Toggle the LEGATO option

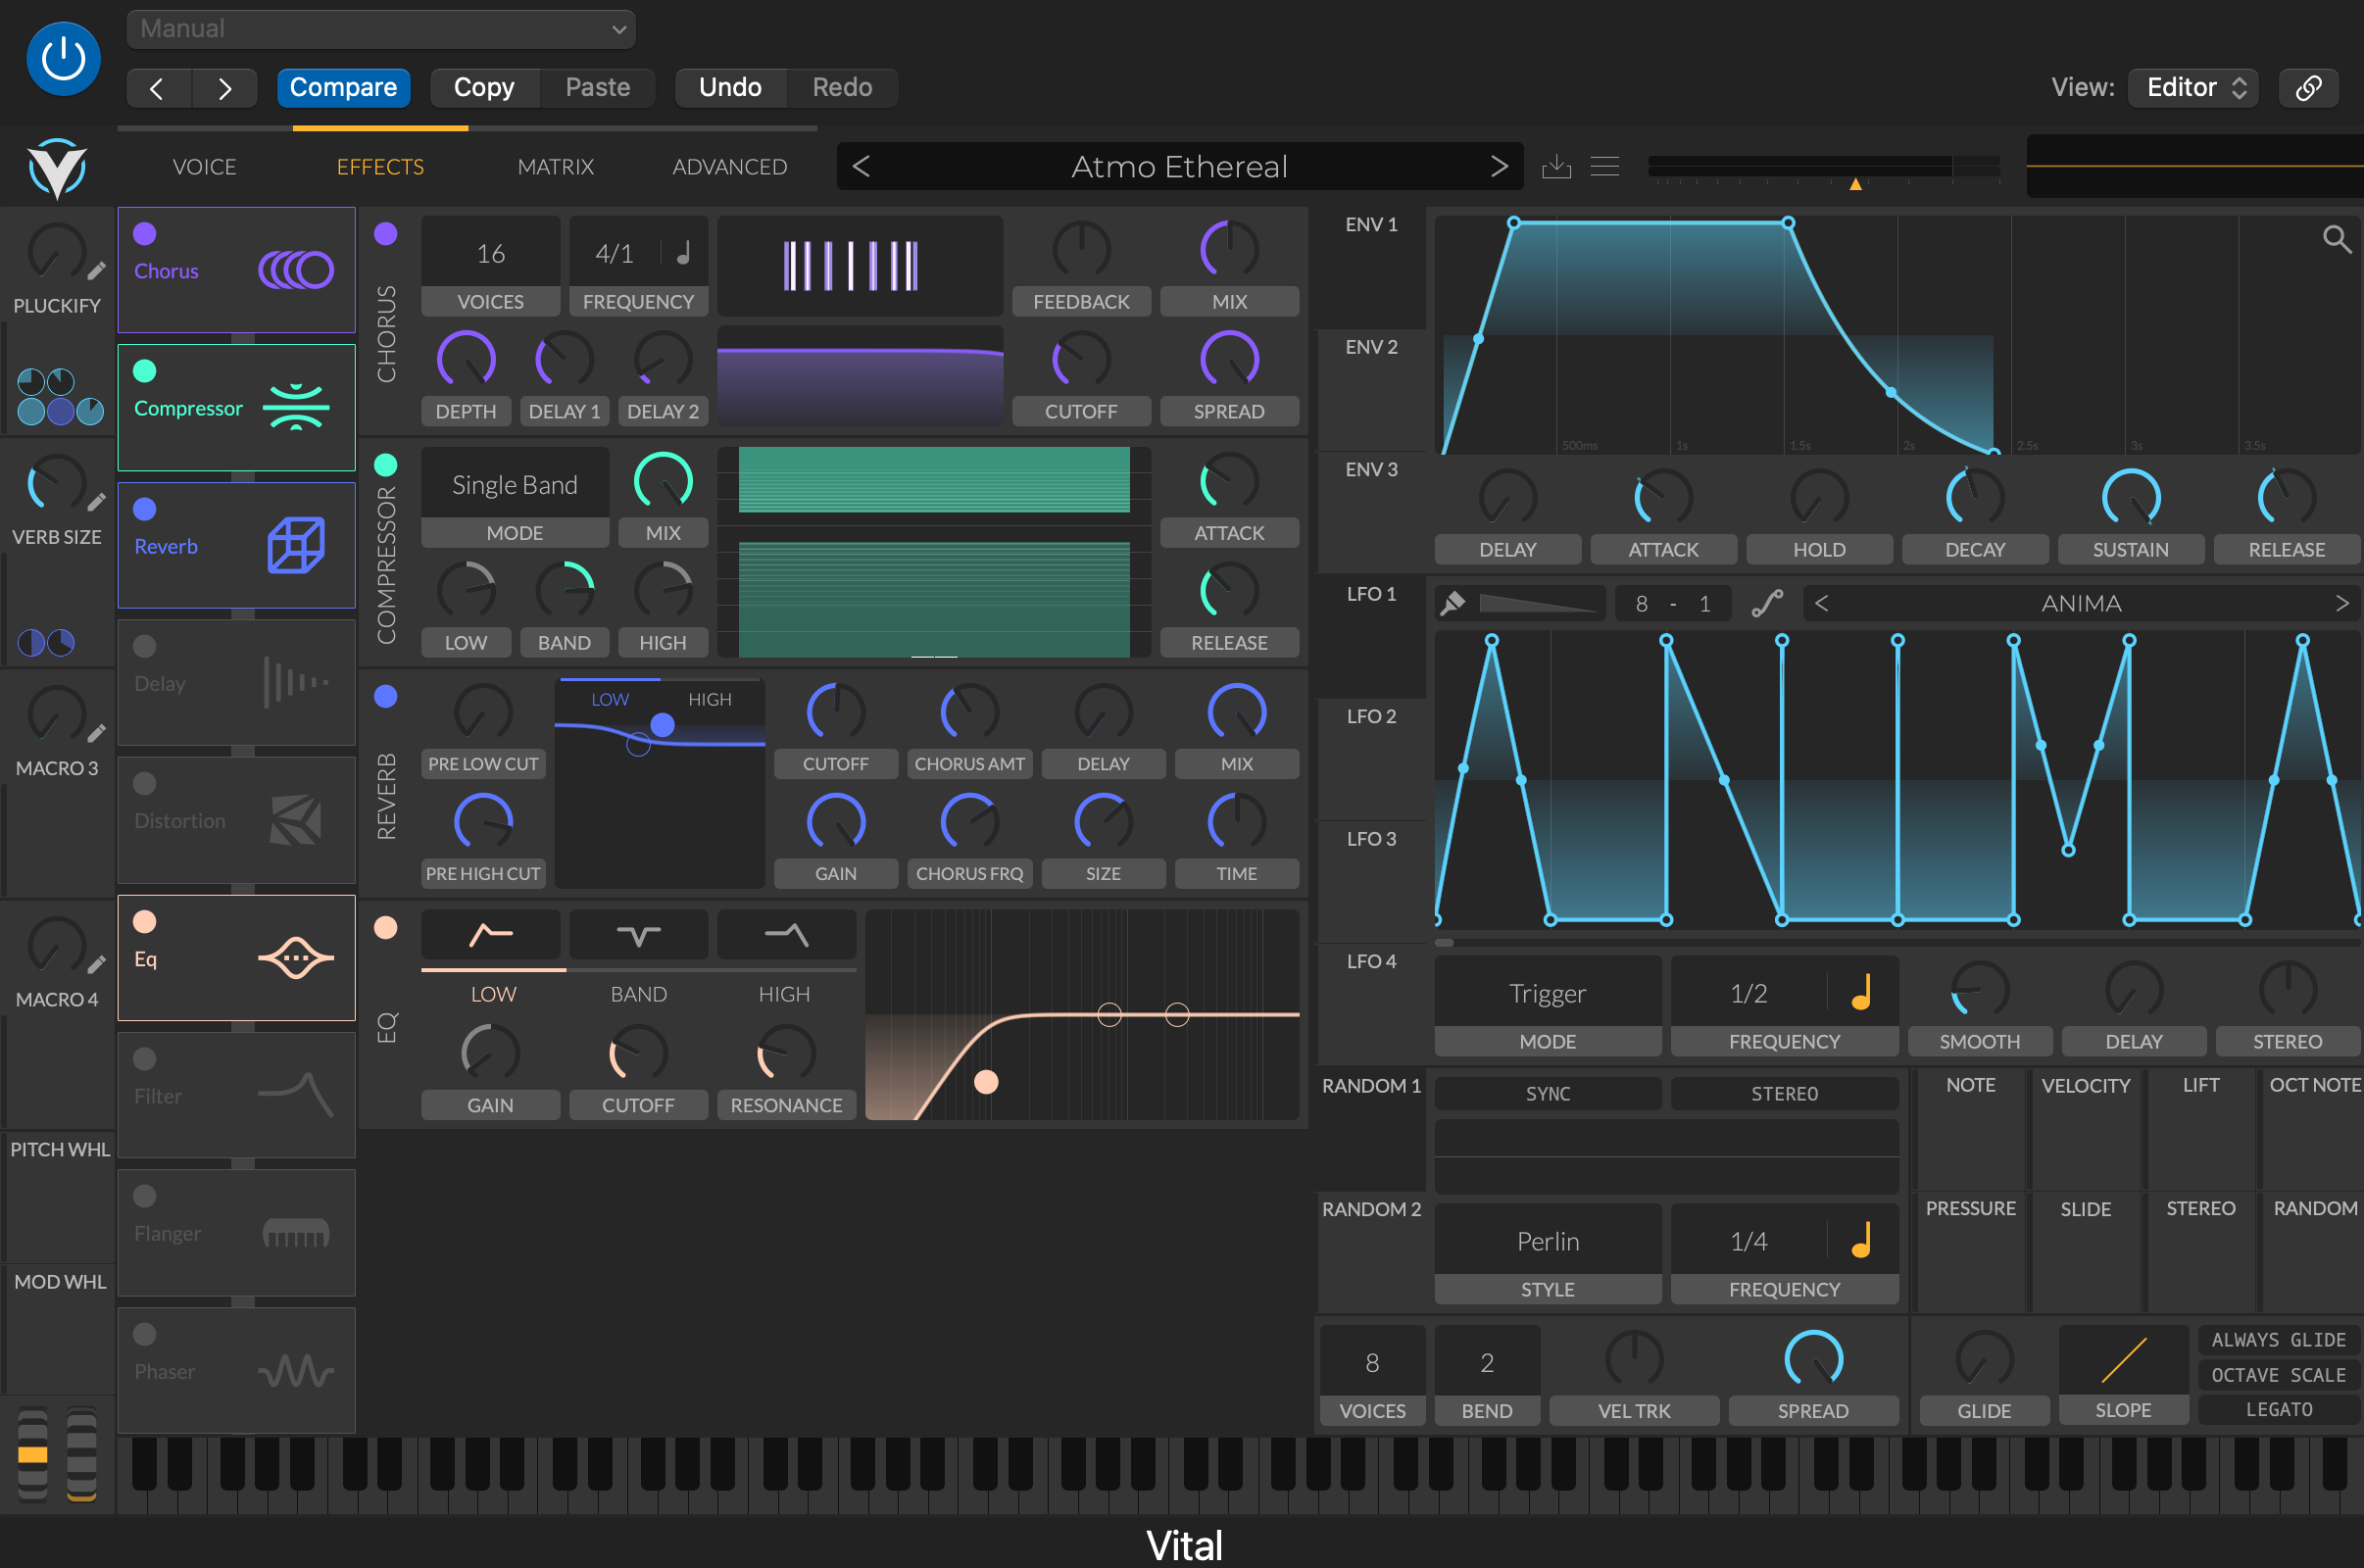click(x=2278, y=1409)
